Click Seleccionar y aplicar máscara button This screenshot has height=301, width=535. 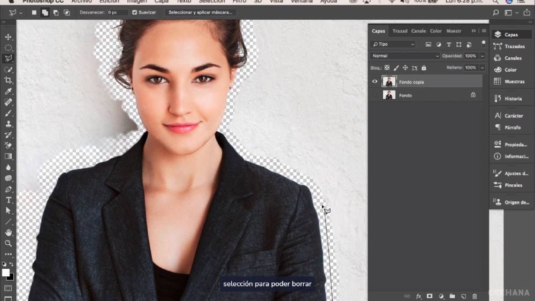200,12
